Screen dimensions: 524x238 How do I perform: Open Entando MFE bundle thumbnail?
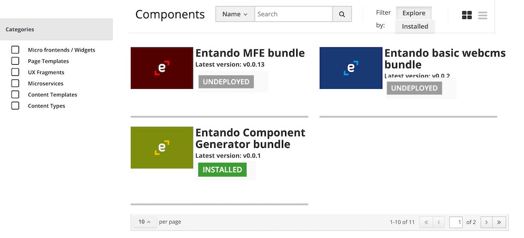[162, 68]
